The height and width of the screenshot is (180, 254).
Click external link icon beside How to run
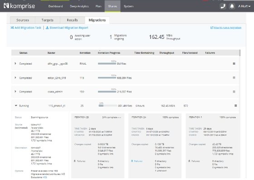[211, 28]
